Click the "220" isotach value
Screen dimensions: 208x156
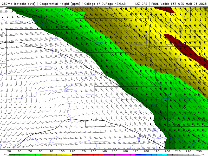[188, 151]
